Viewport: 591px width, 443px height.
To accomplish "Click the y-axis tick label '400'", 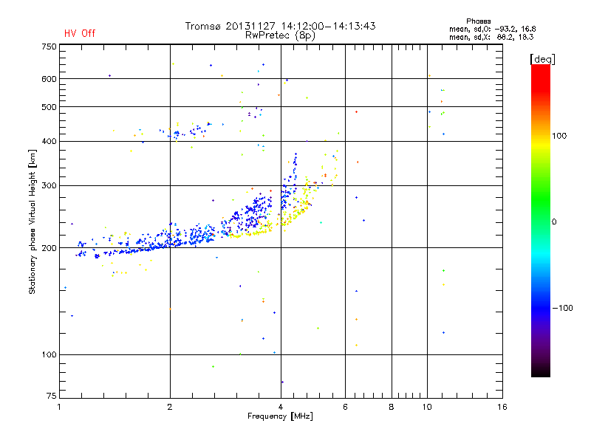I will (49, 141).
